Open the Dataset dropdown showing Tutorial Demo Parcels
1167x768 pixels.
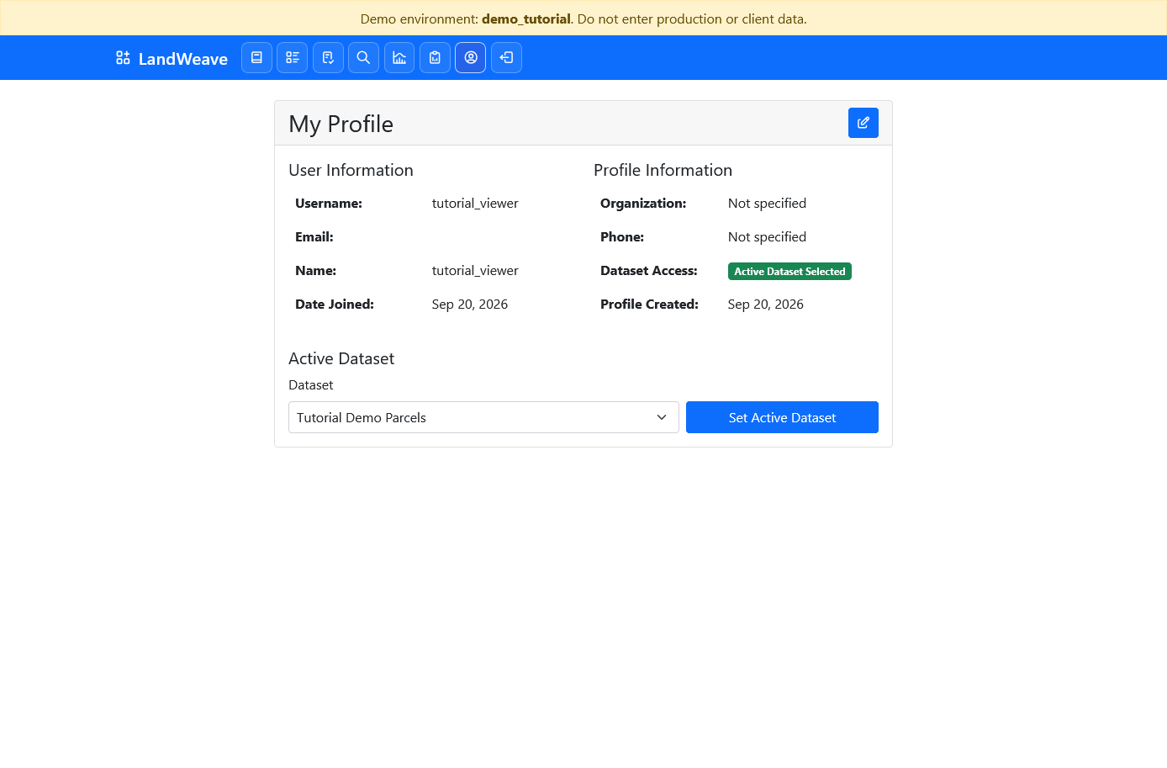(483, 417)
